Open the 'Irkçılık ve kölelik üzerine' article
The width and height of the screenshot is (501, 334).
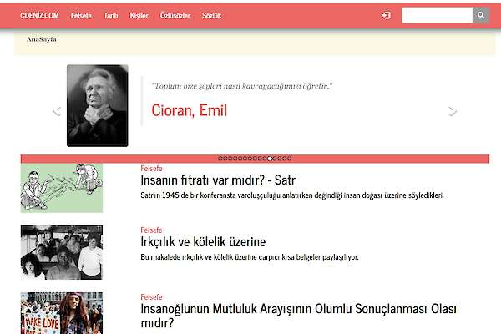[x=204, y=241]
